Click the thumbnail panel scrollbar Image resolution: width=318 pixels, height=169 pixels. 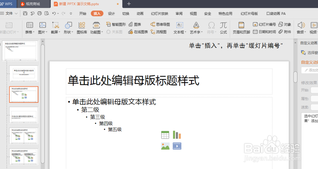pos(43,104)
